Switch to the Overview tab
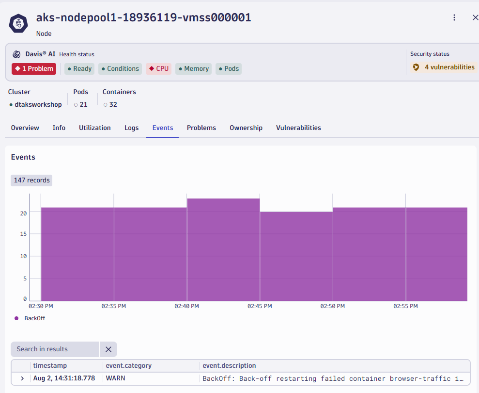Viewport: 479px width, 393px height. [x=25, y=128]
